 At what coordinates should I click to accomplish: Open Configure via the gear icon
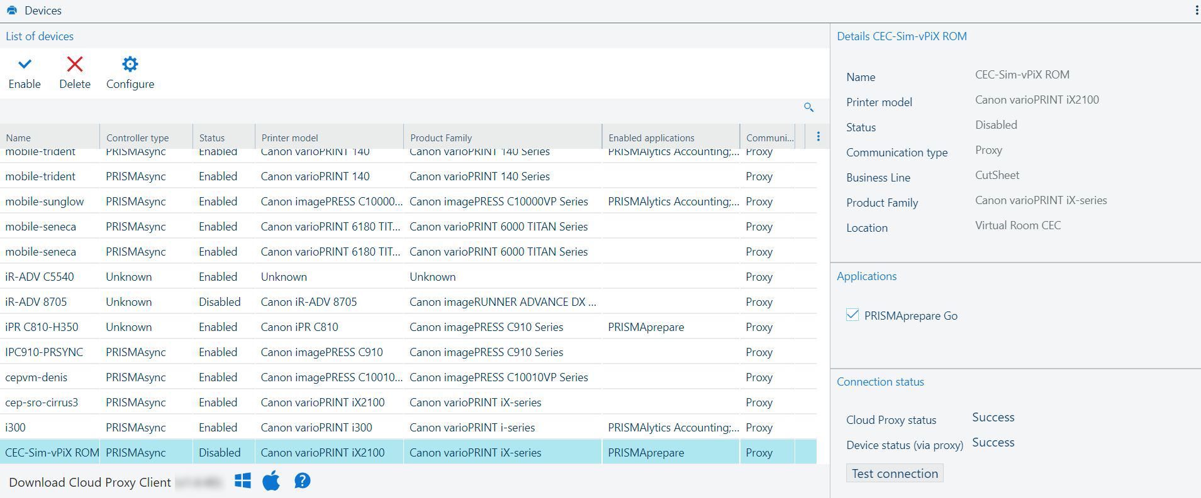130,64
